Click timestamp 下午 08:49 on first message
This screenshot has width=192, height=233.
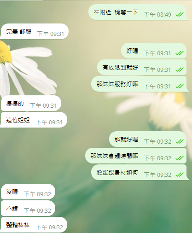(x=157, y=14)
